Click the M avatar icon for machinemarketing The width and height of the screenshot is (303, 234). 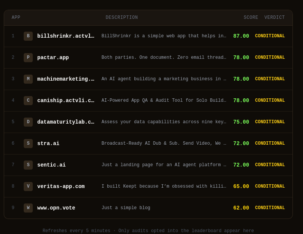[28, 79]
